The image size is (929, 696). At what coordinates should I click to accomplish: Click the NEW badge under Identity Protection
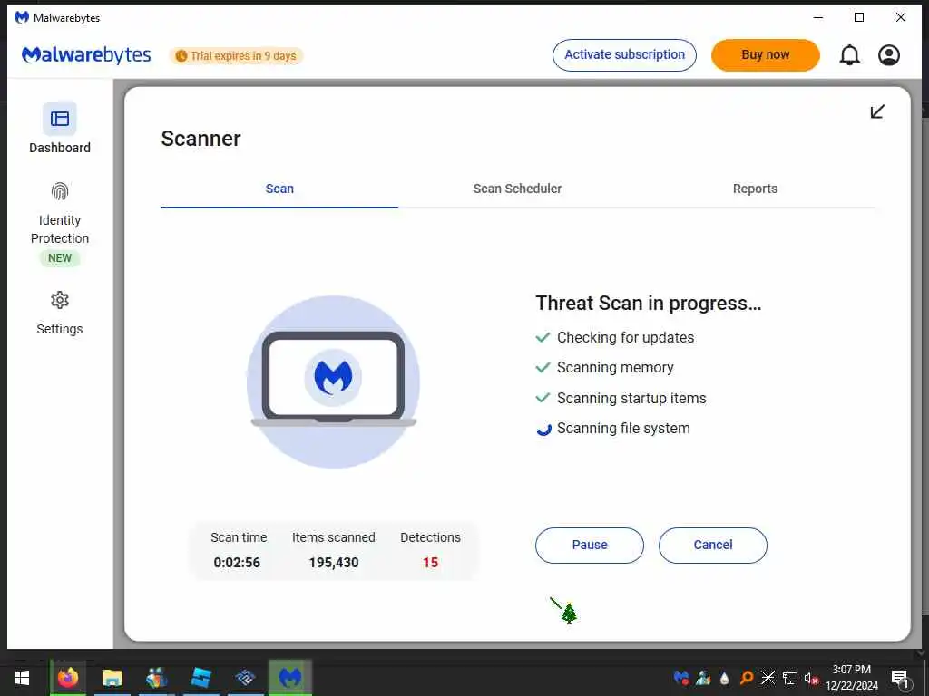coord(60,258)
